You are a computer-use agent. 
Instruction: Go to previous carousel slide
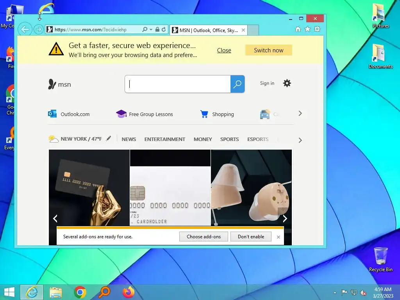point(55,218)
